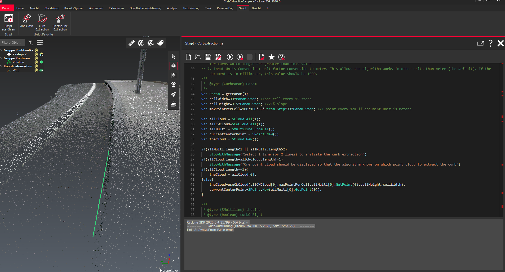Click the Polyline green color swatch

tap(42, 62)
